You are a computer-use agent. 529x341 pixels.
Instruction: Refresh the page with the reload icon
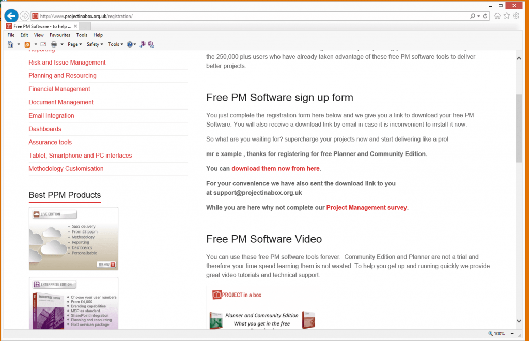pyautogui.click(x=485, y=16)
